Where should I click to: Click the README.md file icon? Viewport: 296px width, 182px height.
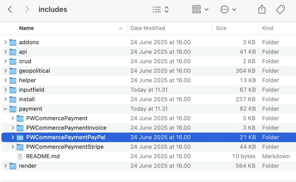pyautogui.click(x=20, y=156)
